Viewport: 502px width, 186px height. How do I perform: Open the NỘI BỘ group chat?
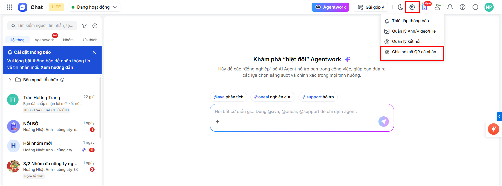(51, 126)
